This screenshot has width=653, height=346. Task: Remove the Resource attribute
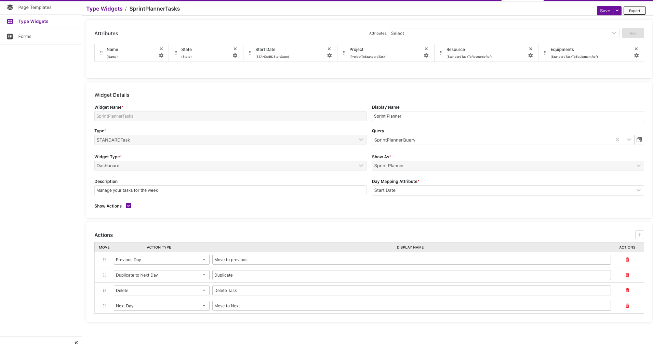point(531,49)
